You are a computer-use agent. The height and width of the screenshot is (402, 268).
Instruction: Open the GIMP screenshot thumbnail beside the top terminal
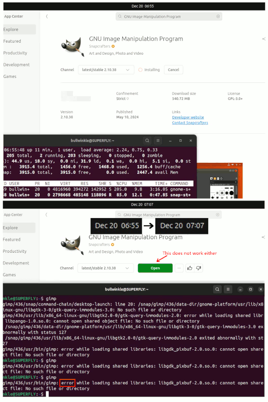pyautogui.click(x=220, y=180)
